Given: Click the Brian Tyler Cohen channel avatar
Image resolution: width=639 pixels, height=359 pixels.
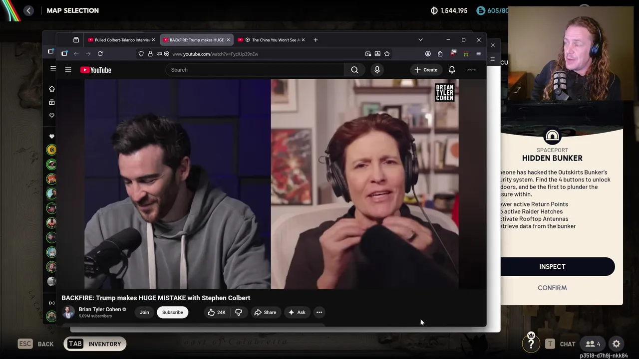Looking at the screenshot, I should [x=68, y=312].
